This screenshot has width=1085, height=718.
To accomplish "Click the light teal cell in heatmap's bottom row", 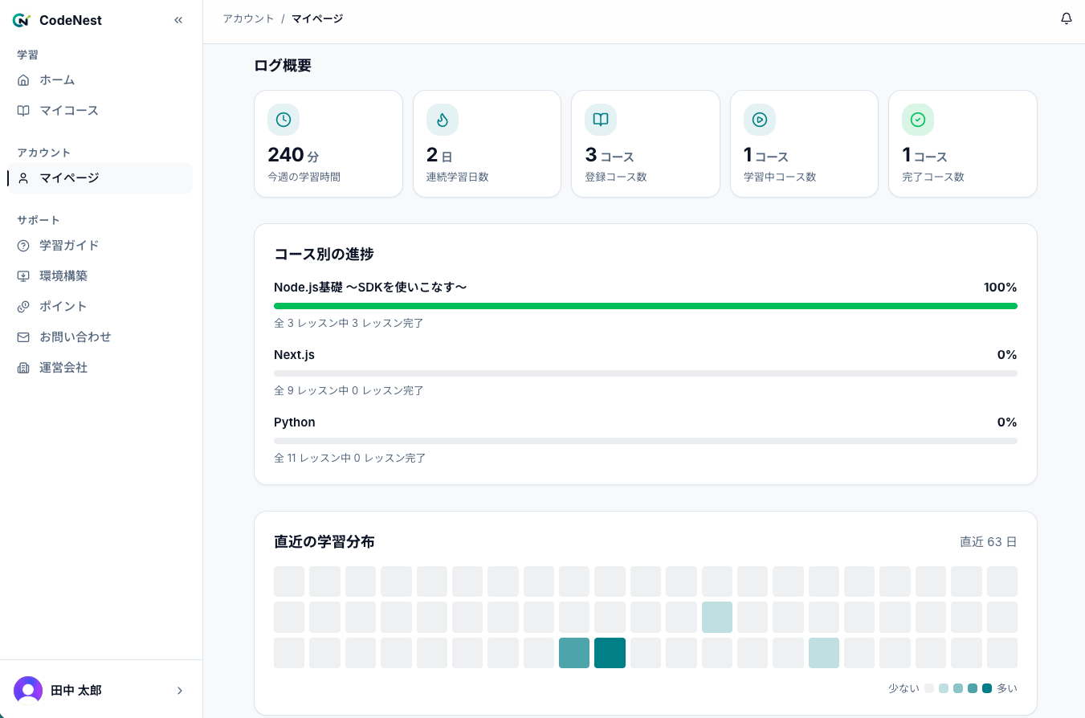I will pos(824,653).
